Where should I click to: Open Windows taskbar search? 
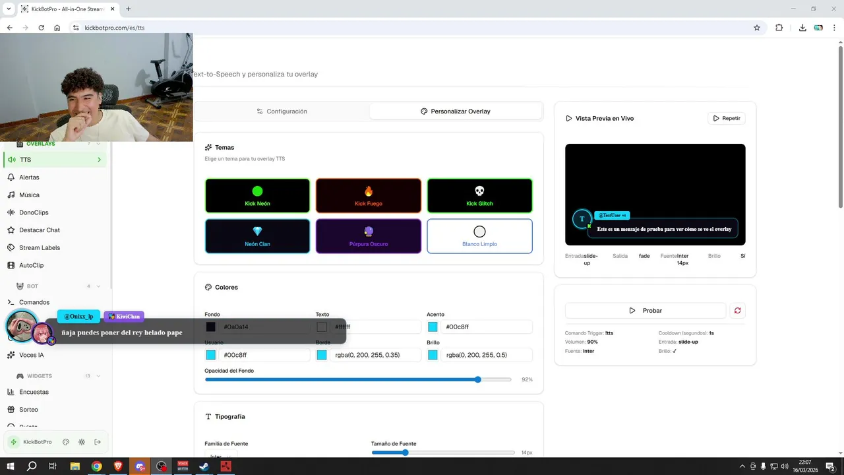[x=32, y=466]
